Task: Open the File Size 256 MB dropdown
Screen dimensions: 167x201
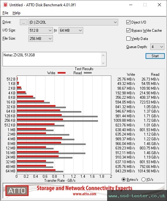Action: [40, 39]
